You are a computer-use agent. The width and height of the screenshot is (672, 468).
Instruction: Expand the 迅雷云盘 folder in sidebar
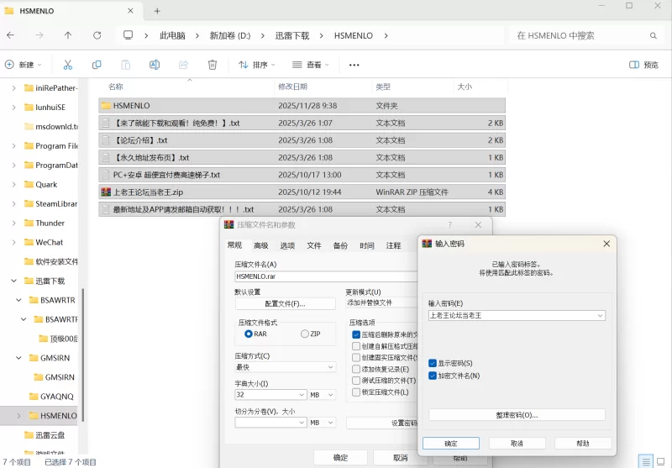14,435
